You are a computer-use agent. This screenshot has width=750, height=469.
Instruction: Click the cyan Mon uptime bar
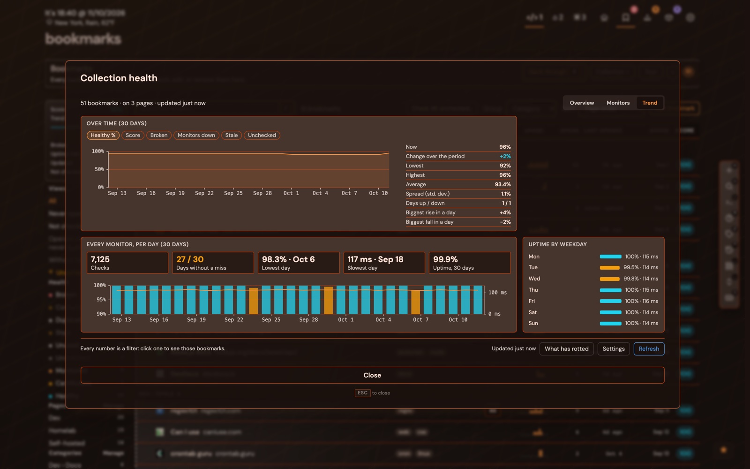tap(611, 257)
